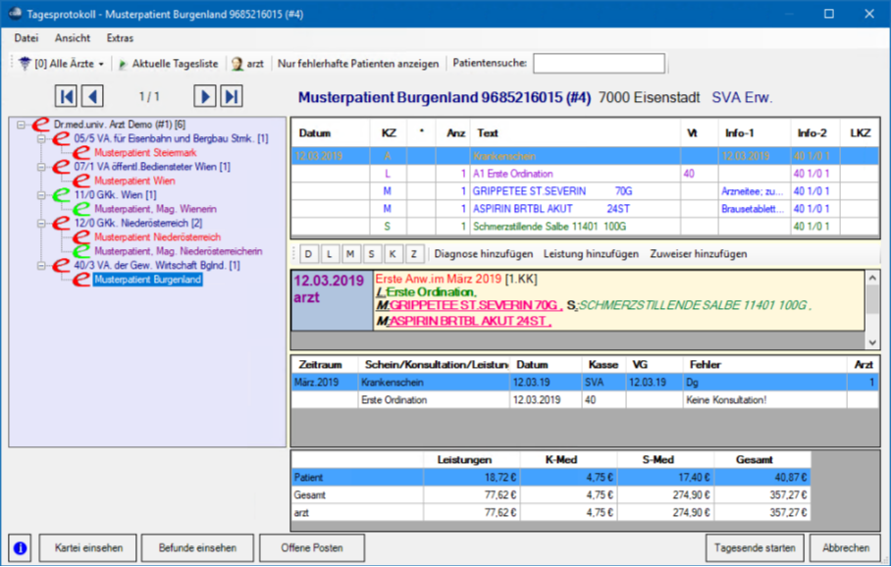Select the Patient row in totals table
Viewport: 891px width, 567px height.
551,478
